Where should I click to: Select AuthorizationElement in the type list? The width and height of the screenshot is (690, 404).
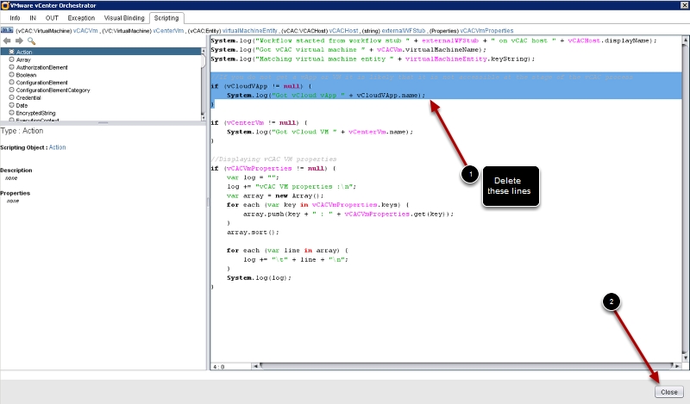pos(41,67)
